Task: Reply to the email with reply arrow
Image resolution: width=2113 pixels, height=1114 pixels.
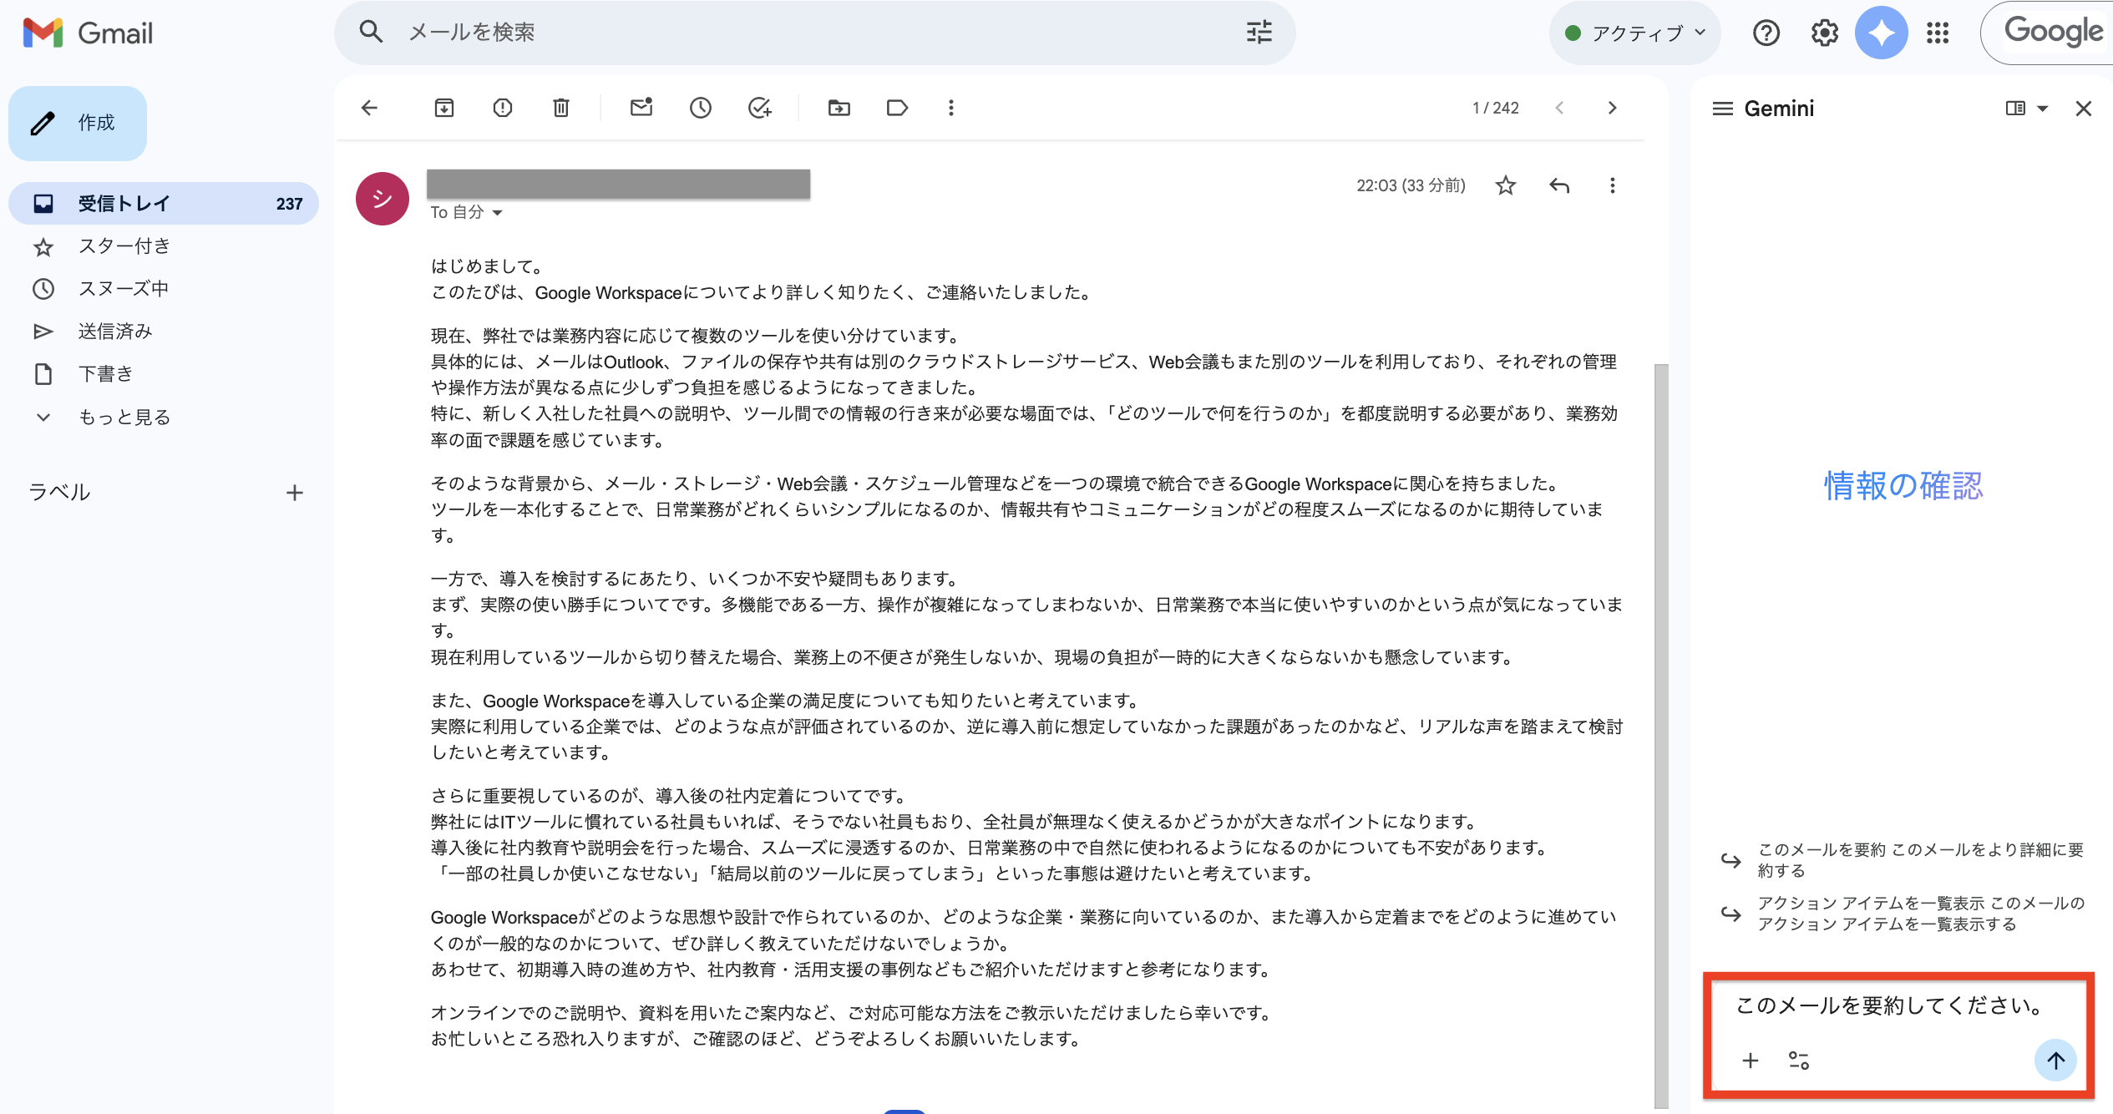Action: (1558, 185)
